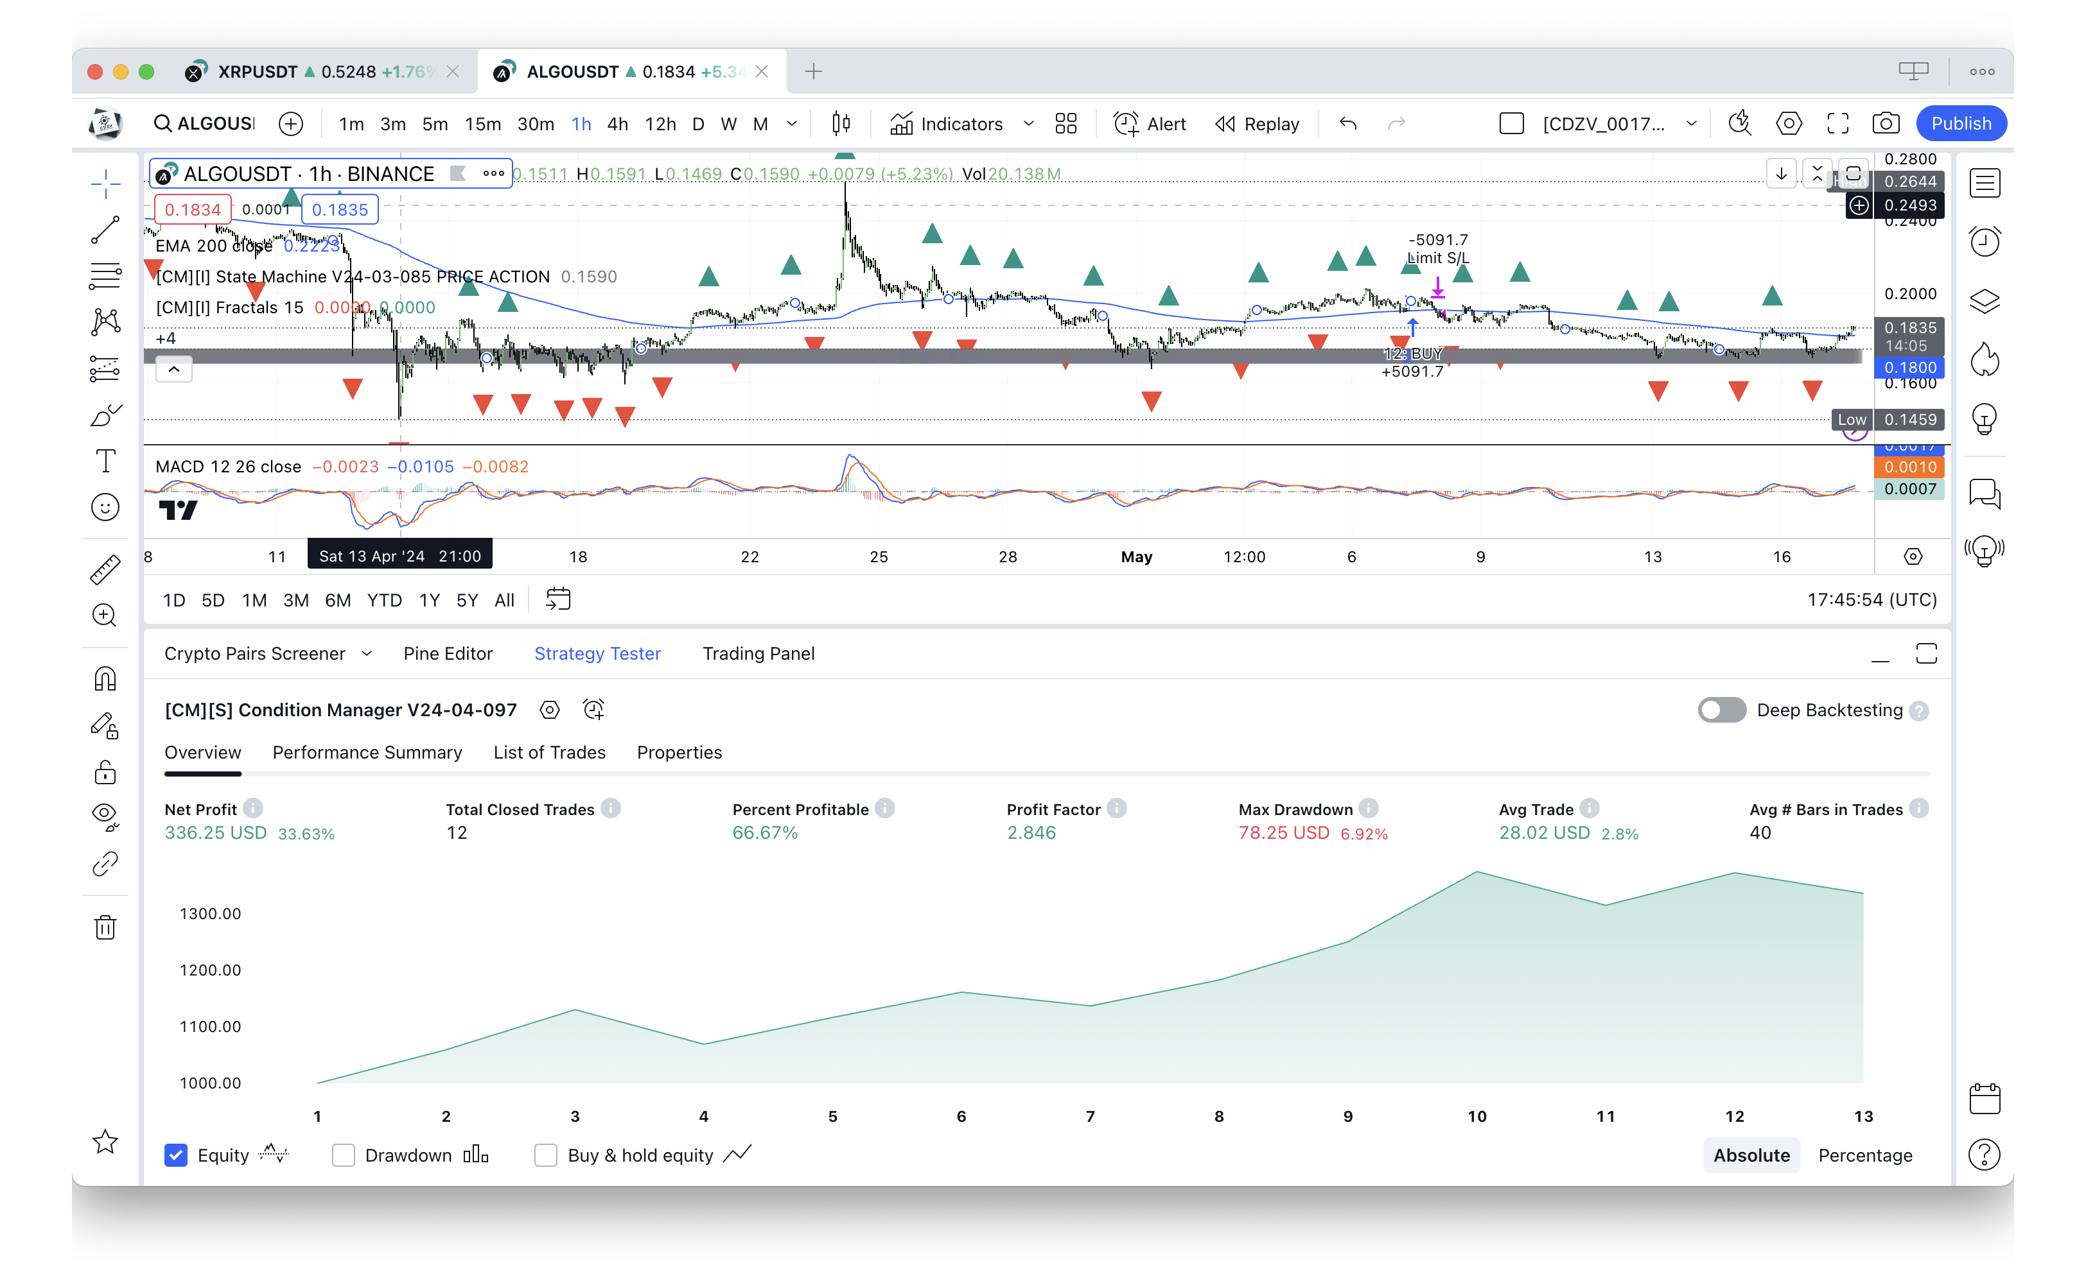This screenshot has width=2086, height=1281.
Task: Select the crosshair cursor tool
Action: [105, 183]
